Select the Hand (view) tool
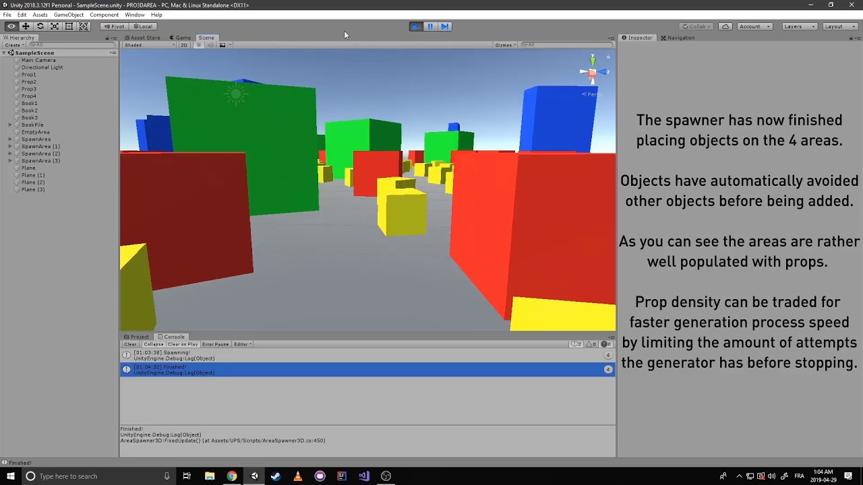 coord(11,26)
